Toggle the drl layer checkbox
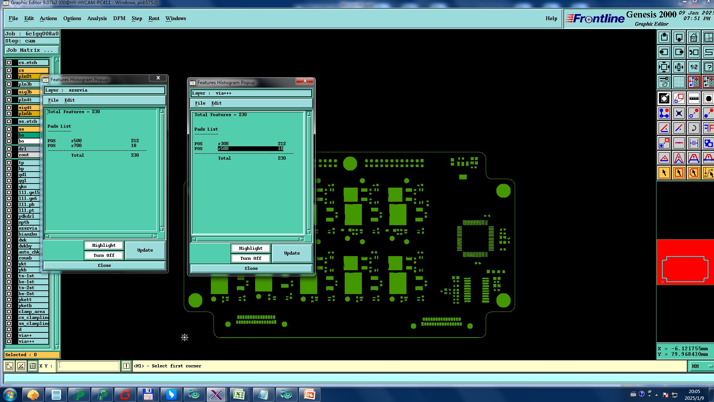Image resolution: width=714 pixels, height=402 pixels. point(9,149)
